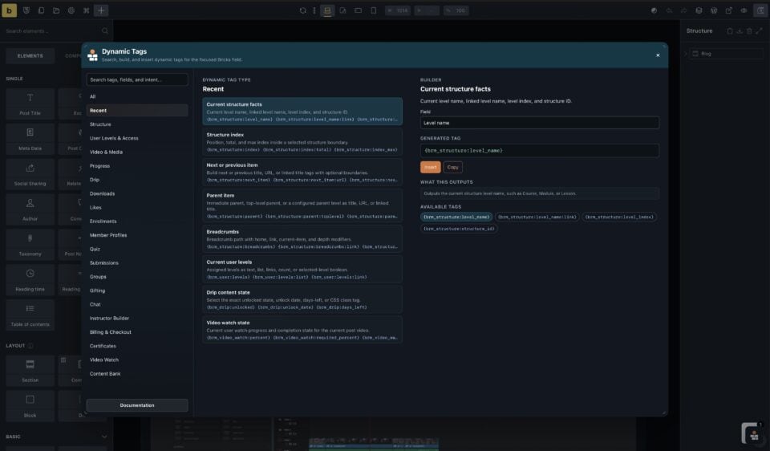Click the save button at toolbar's right end
770x451 pixels.
pyautogui.click(x=760, y=10)
